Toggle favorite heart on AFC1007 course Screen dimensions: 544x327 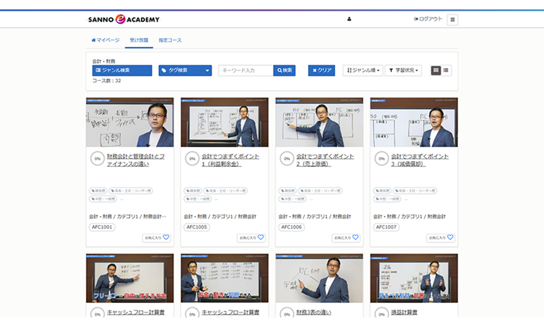[x=450, y=237]
